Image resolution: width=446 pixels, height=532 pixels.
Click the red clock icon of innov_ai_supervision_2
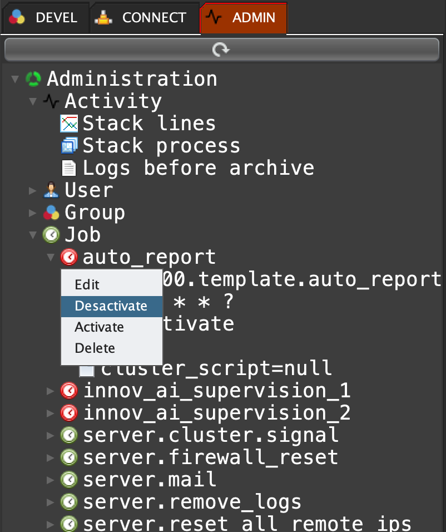69,413
